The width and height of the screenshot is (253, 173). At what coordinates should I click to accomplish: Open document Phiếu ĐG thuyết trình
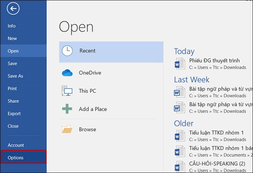pos(215,61)
